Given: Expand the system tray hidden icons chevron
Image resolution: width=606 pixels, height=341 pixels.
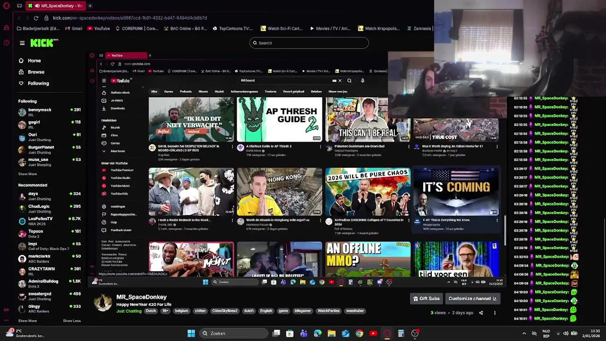Looking at the screenshot, I should (524, 333).
